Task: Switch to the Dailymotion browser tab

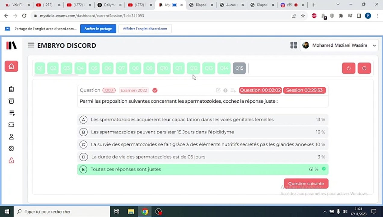Action: click(109, 5)
